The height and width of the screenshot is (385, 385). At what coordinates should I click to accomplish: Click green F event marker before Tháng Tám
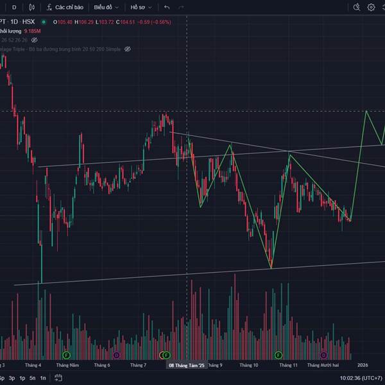(166, 355)
